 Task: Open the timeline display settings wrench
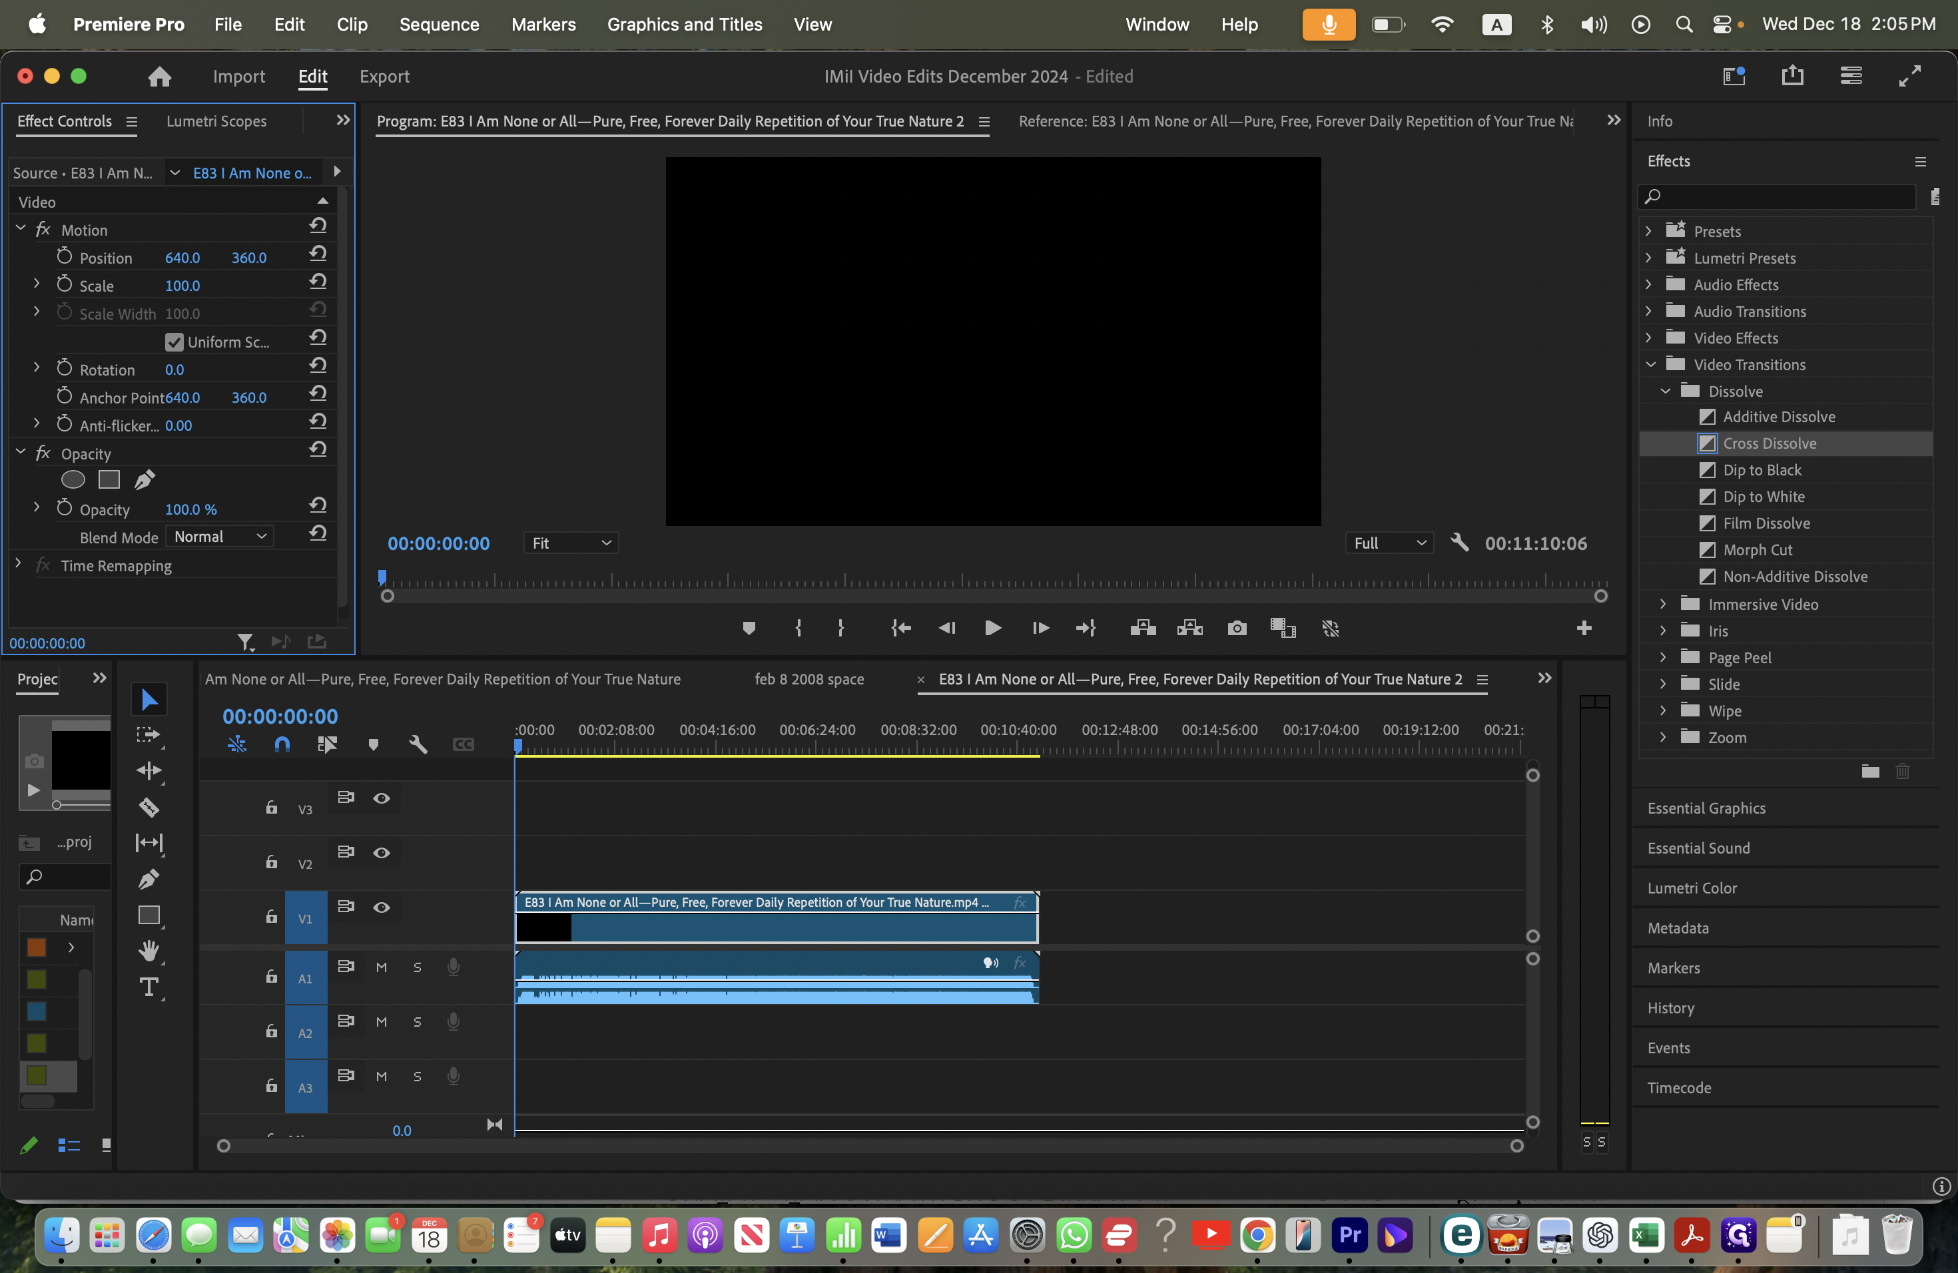(418, 744)
